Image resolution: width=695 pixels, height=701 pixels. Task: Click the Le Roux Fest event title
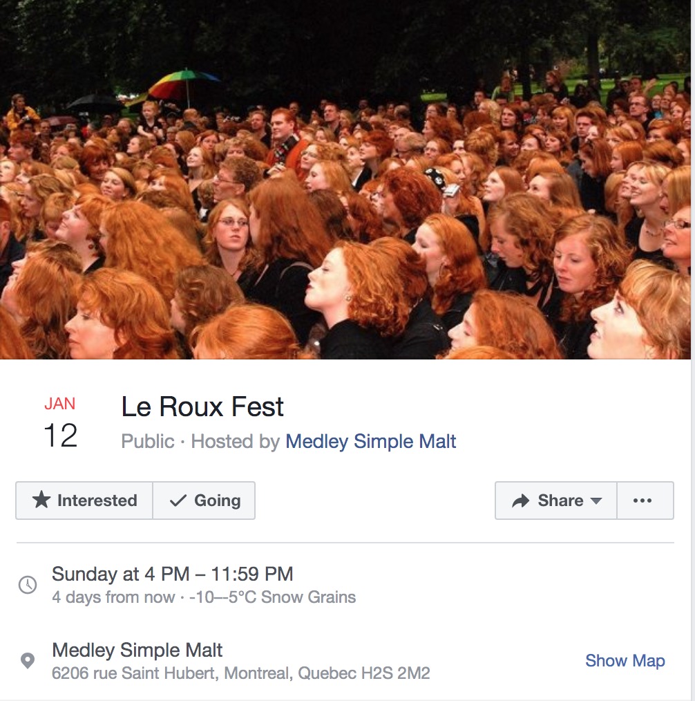pos(202,406)
